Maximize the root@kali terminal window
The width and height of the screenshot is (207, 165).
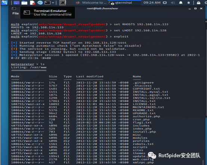coord(195,9)
